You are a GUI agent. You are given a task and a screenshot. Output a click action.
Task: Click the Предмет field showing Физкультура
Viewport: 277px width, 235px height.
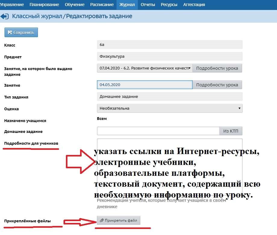click(x=170, y=56)
